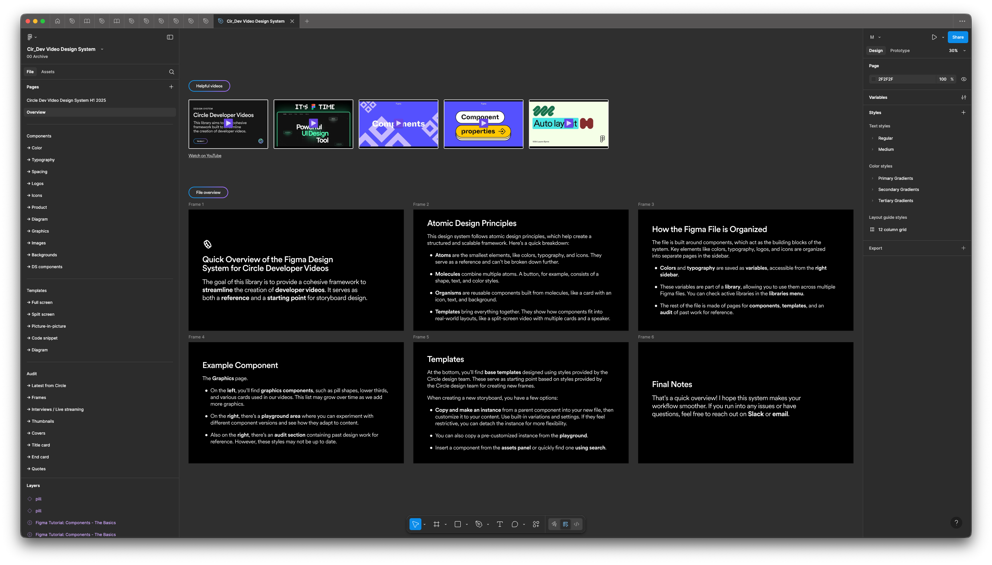Click the Present play icon
This screenshot has width=992, height=565.
[x=934, y=37]
